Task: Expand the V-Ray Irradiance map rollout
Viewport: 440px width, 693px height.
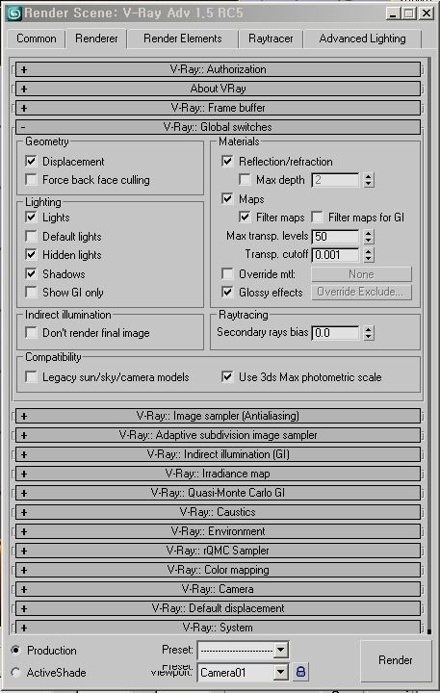Action: coord(218,474)
